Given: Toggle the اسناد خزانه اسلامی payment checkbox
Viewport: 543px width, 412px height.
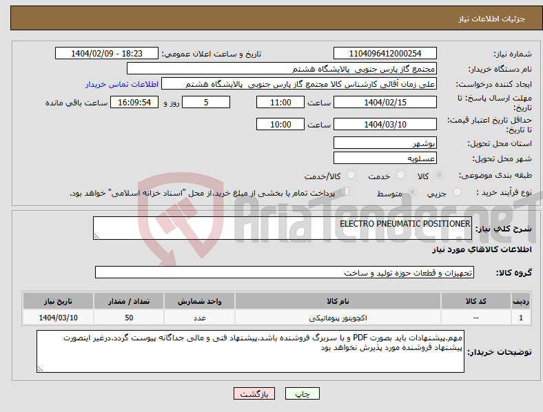Looking at the screenshot, I should click(345, 192).
